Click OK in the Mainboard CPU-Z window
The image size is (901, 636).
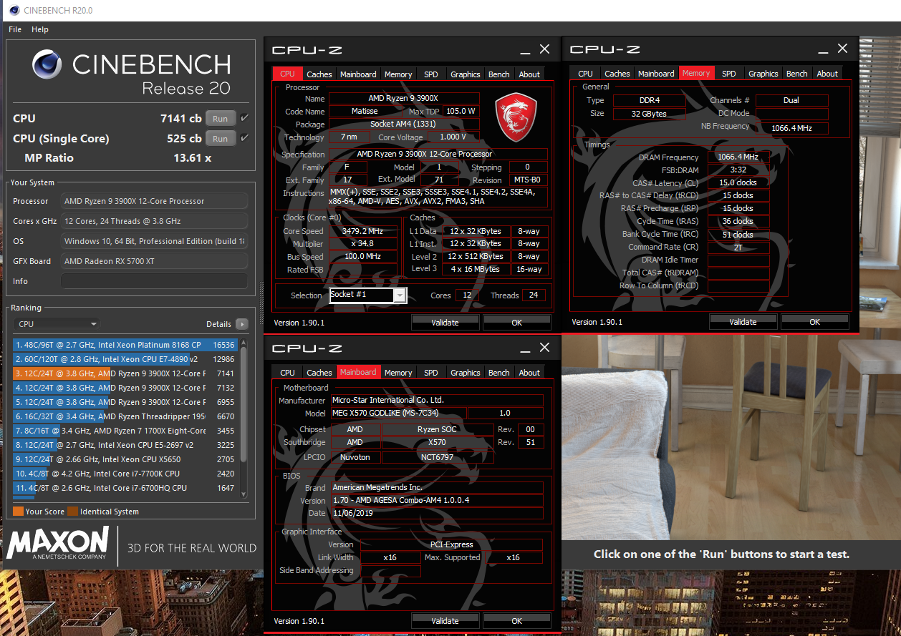(517, 620)
